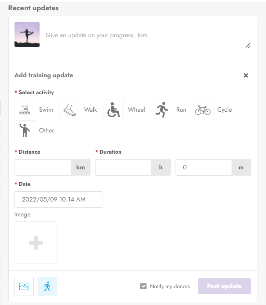
Task: Select the Wheel wheelchair activity icon
Action: [113, 110]
